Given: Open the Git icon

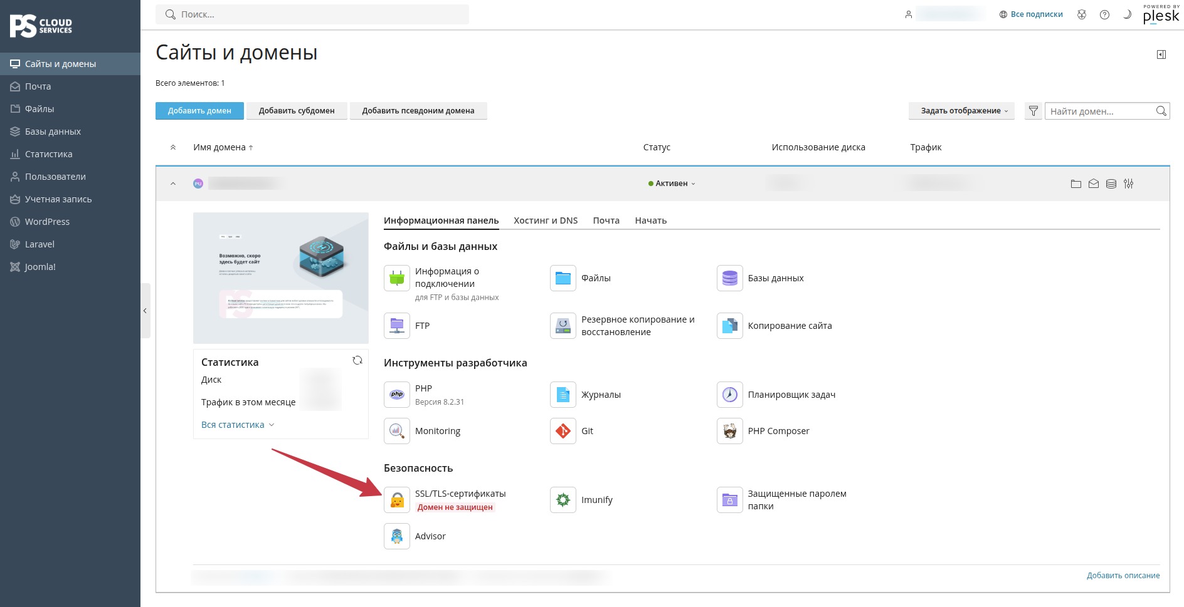Looking at the screenshot, I should click(x=563, y=431).
